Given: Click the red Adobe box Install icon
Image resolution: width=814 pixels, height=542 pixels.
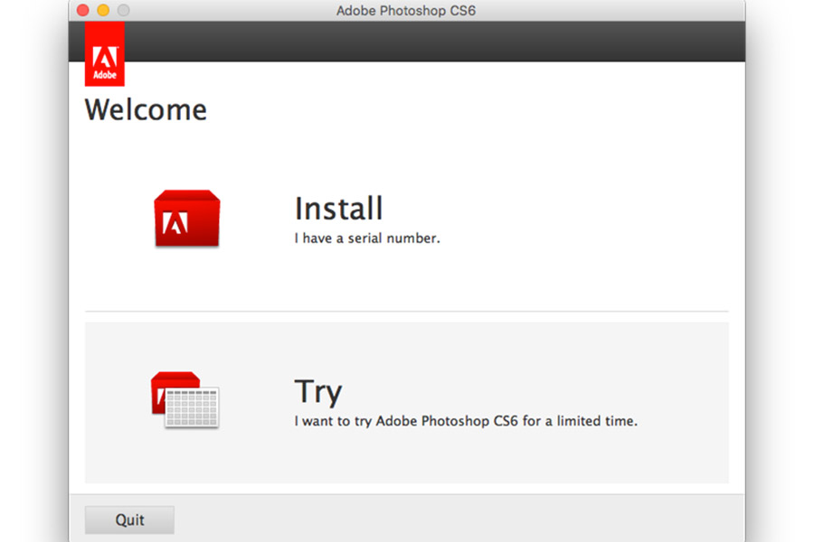Looking at the screenshot, I should point(187,218).
